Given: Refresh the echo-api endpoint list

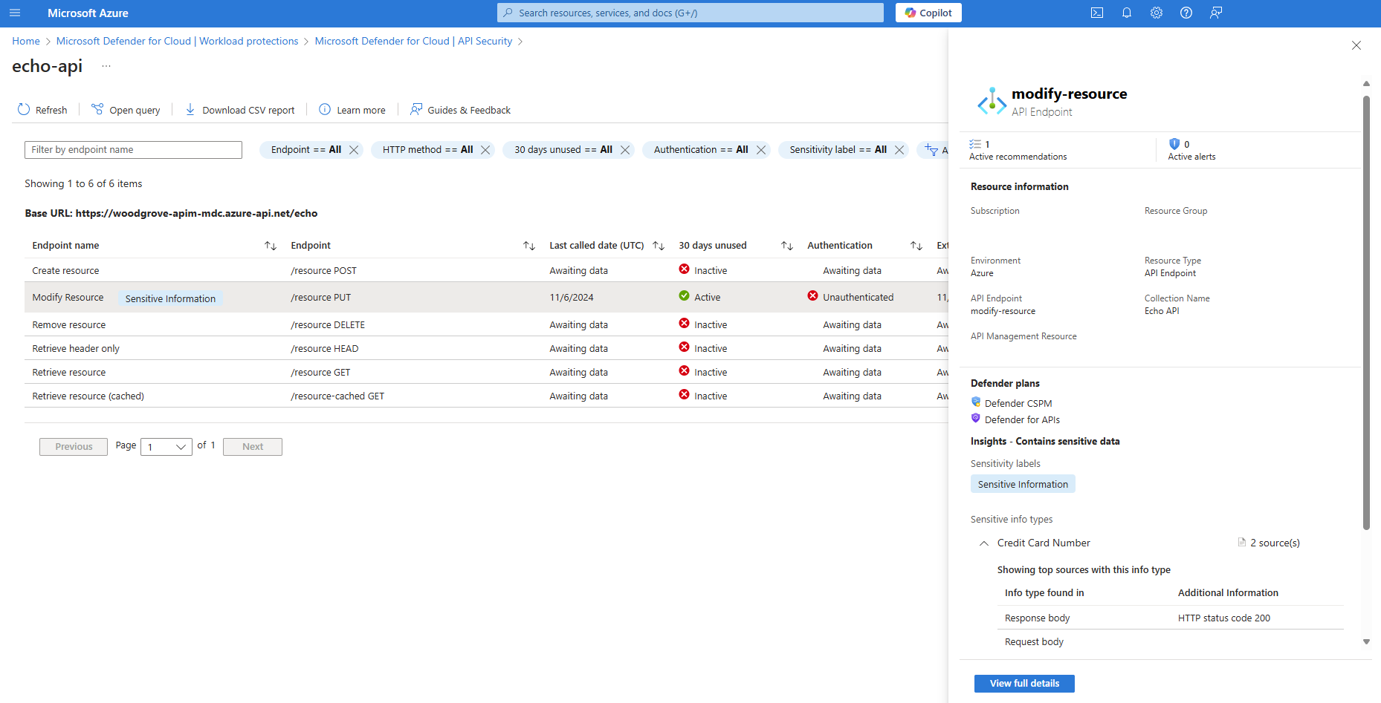Looking at the screenshot, I should 42,110.
